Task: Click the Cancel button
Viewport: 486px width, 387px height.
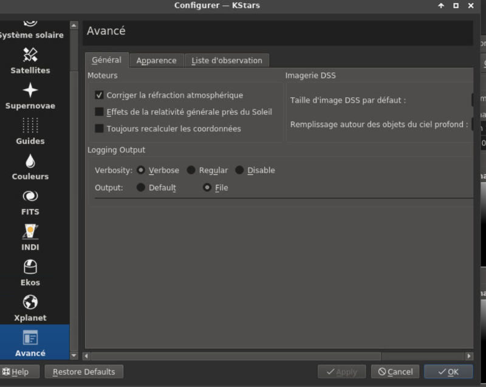Action: point(395,371)
